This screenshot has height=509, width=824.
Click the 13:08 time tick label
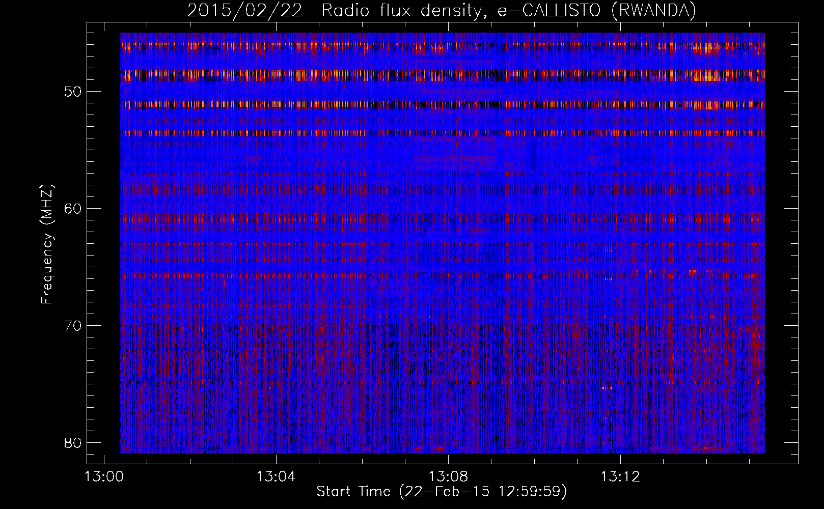pyautogui.click(x=448, y=477)
